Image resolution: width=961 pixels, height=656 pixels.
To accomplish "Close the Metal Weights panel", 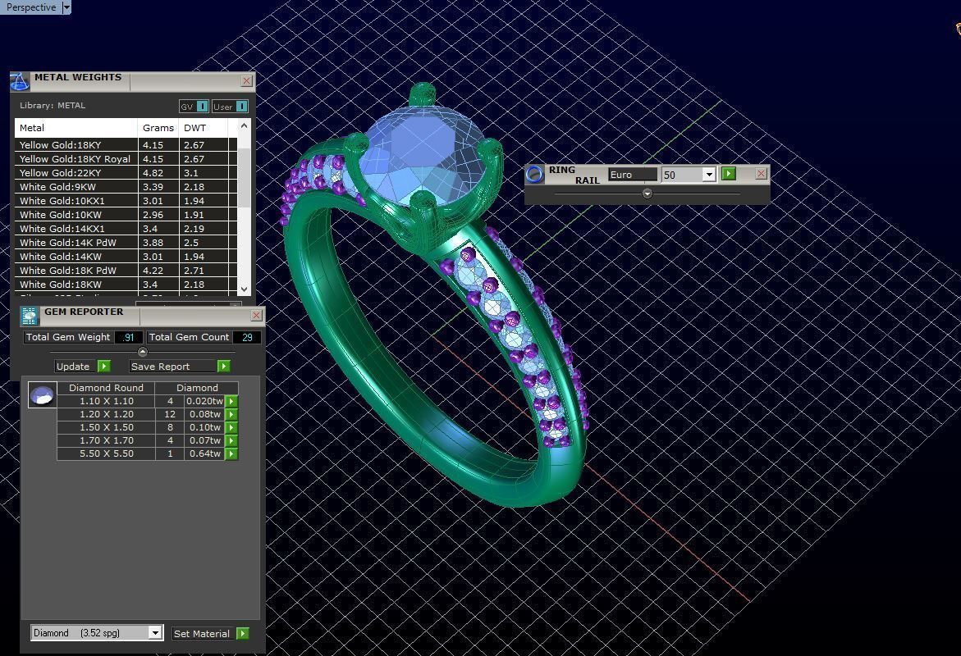I will pos(246,81).
